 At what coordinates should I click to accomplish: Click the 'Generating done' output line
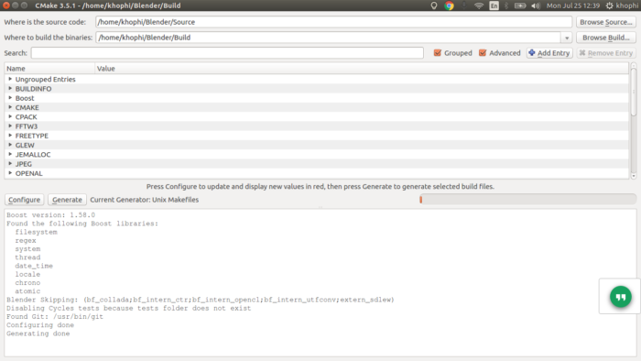coord(38,334)
